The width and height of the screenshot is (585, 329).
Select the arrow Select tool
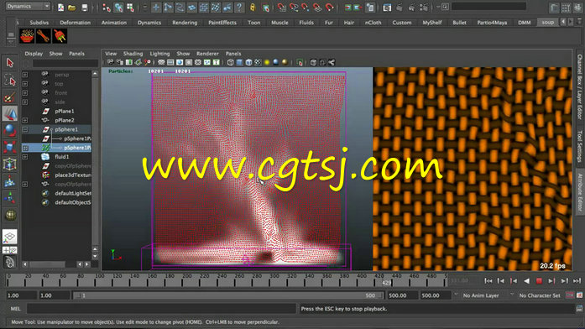(10, 63)
